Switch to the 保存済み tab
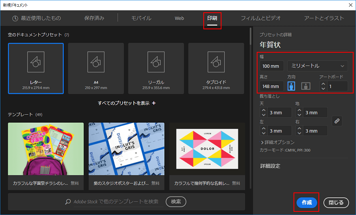The width and height of the screenshot is (356, 215). pos(94,18)
